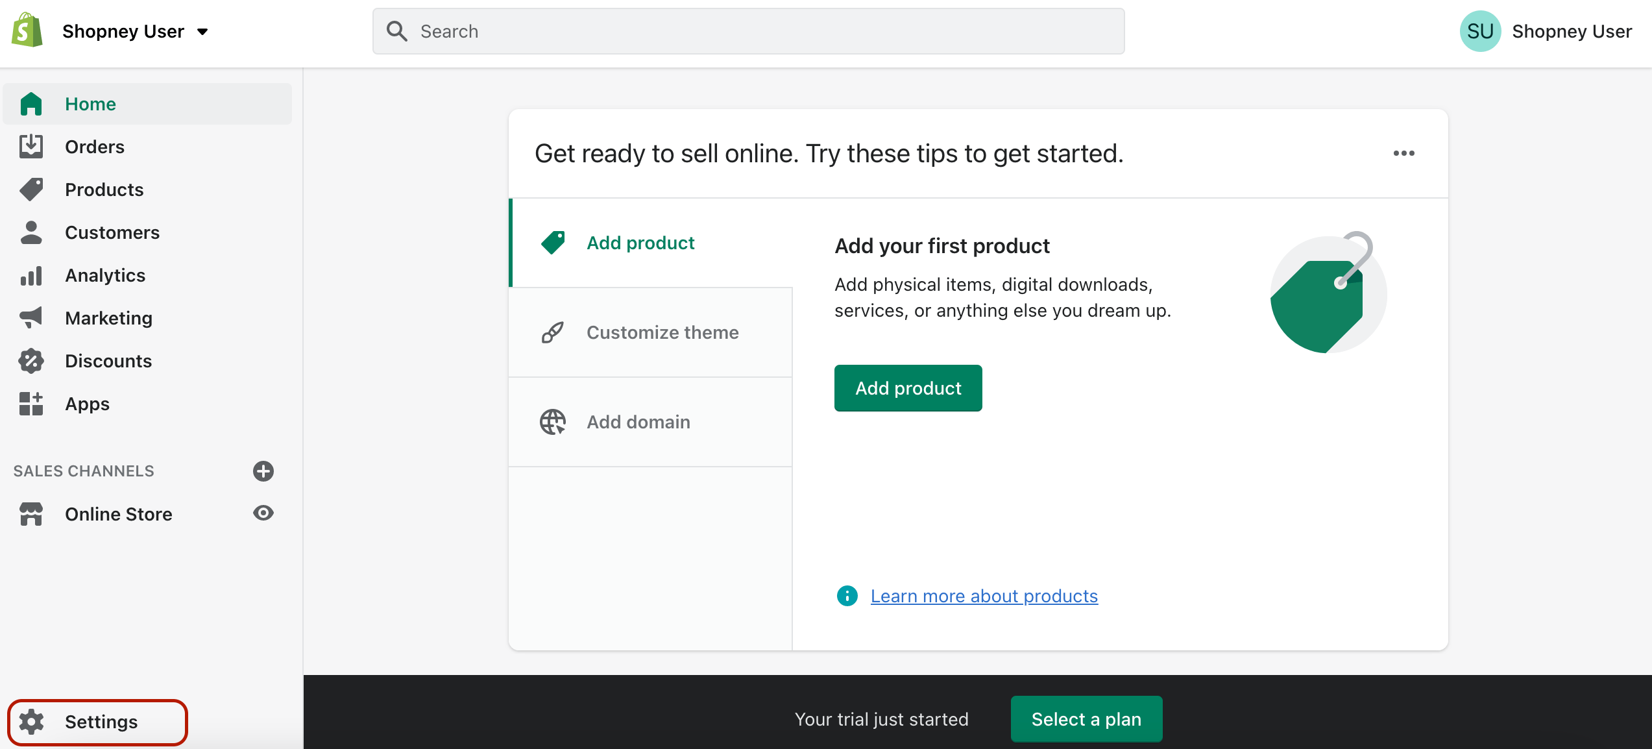Screen dimensions: 1652x749
Task: Click Add product green button
Action: 908,387
